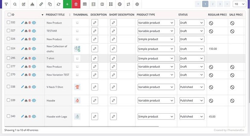Open Product Type dropdown for TESTVAR
The image size is (250, 136).
click(x=156, y=31)
